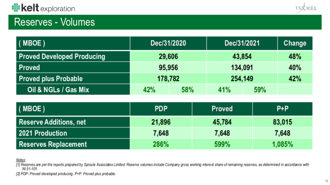Click the slide page number 16

point(326,181)
